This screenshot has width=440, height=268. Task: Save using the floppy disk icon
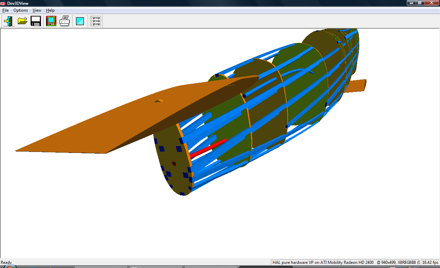point(36,21)
